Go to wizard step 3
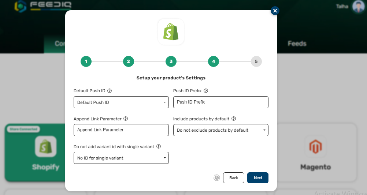The width and height of the screenshot is (367, 195). pyautogui.click(x=171, y=61)
